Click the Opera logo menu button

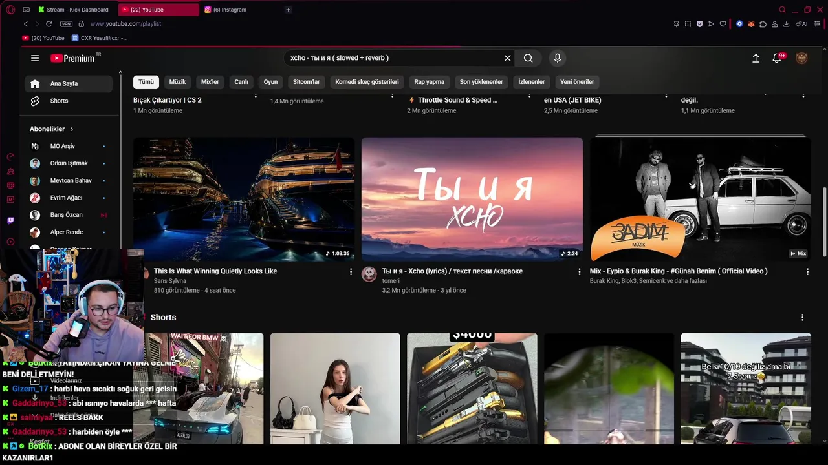click(x=10, y=10)
